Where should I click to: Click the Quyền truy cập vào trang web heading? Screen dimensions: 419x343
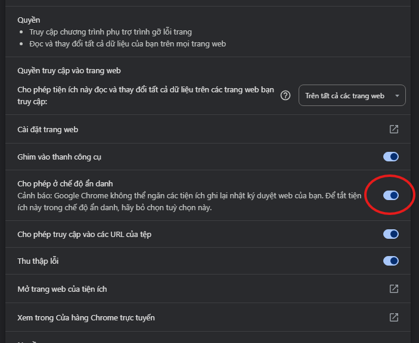click(69, 71)
